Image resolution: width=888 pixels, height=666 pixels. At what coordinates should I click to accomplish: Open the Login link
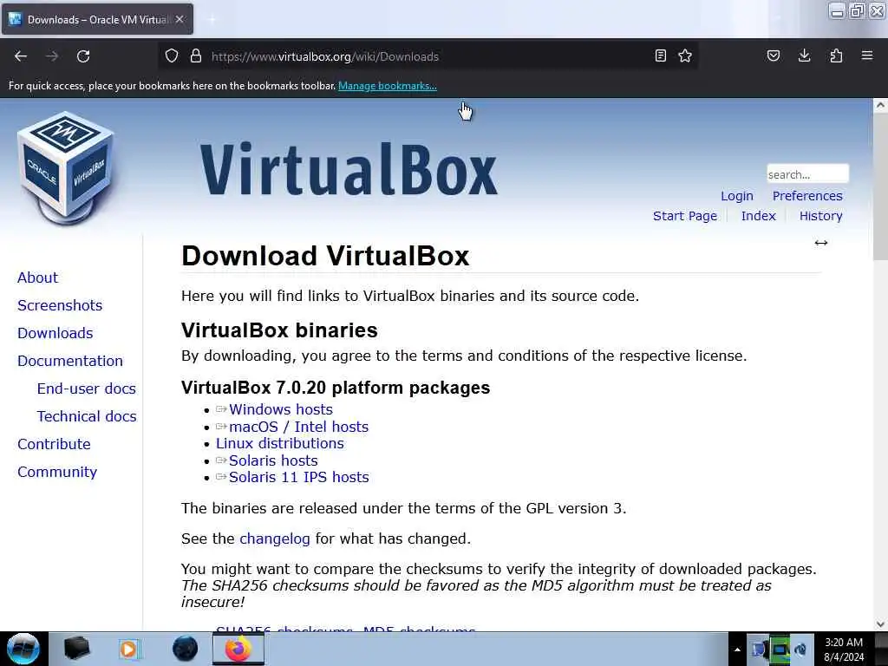737,196
